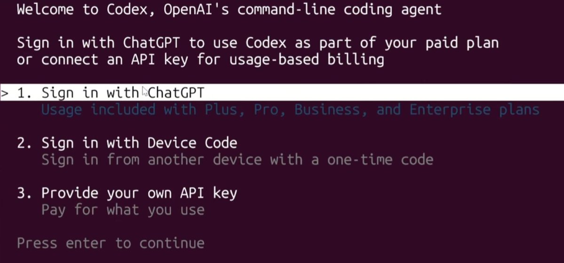The height and width of the screenshot is (263, 564).
Task: Click the usage-based billing phrase
Action: (x=306, y=60)
